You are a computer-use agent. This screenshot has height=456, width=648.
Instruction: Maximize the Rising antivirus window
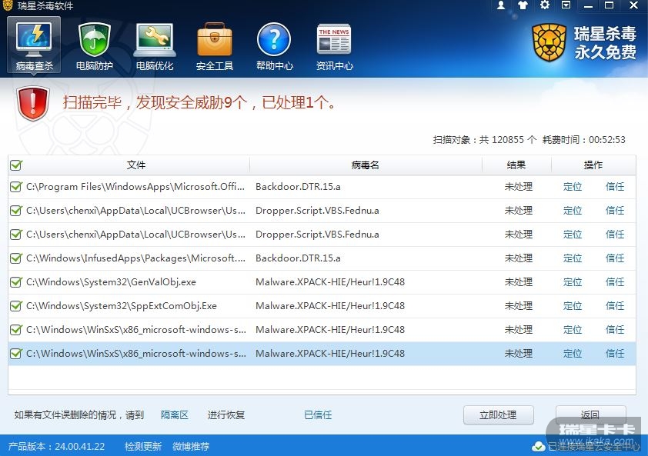pos(610,5)
